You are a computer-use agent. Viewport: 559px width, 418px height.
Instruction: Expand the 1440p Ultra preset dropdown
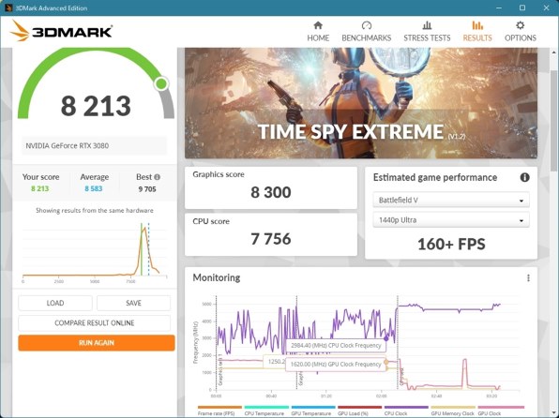[x=451, y=220]
